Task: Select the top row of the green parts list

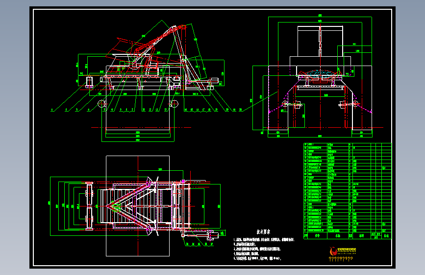Action: (348, 144)
